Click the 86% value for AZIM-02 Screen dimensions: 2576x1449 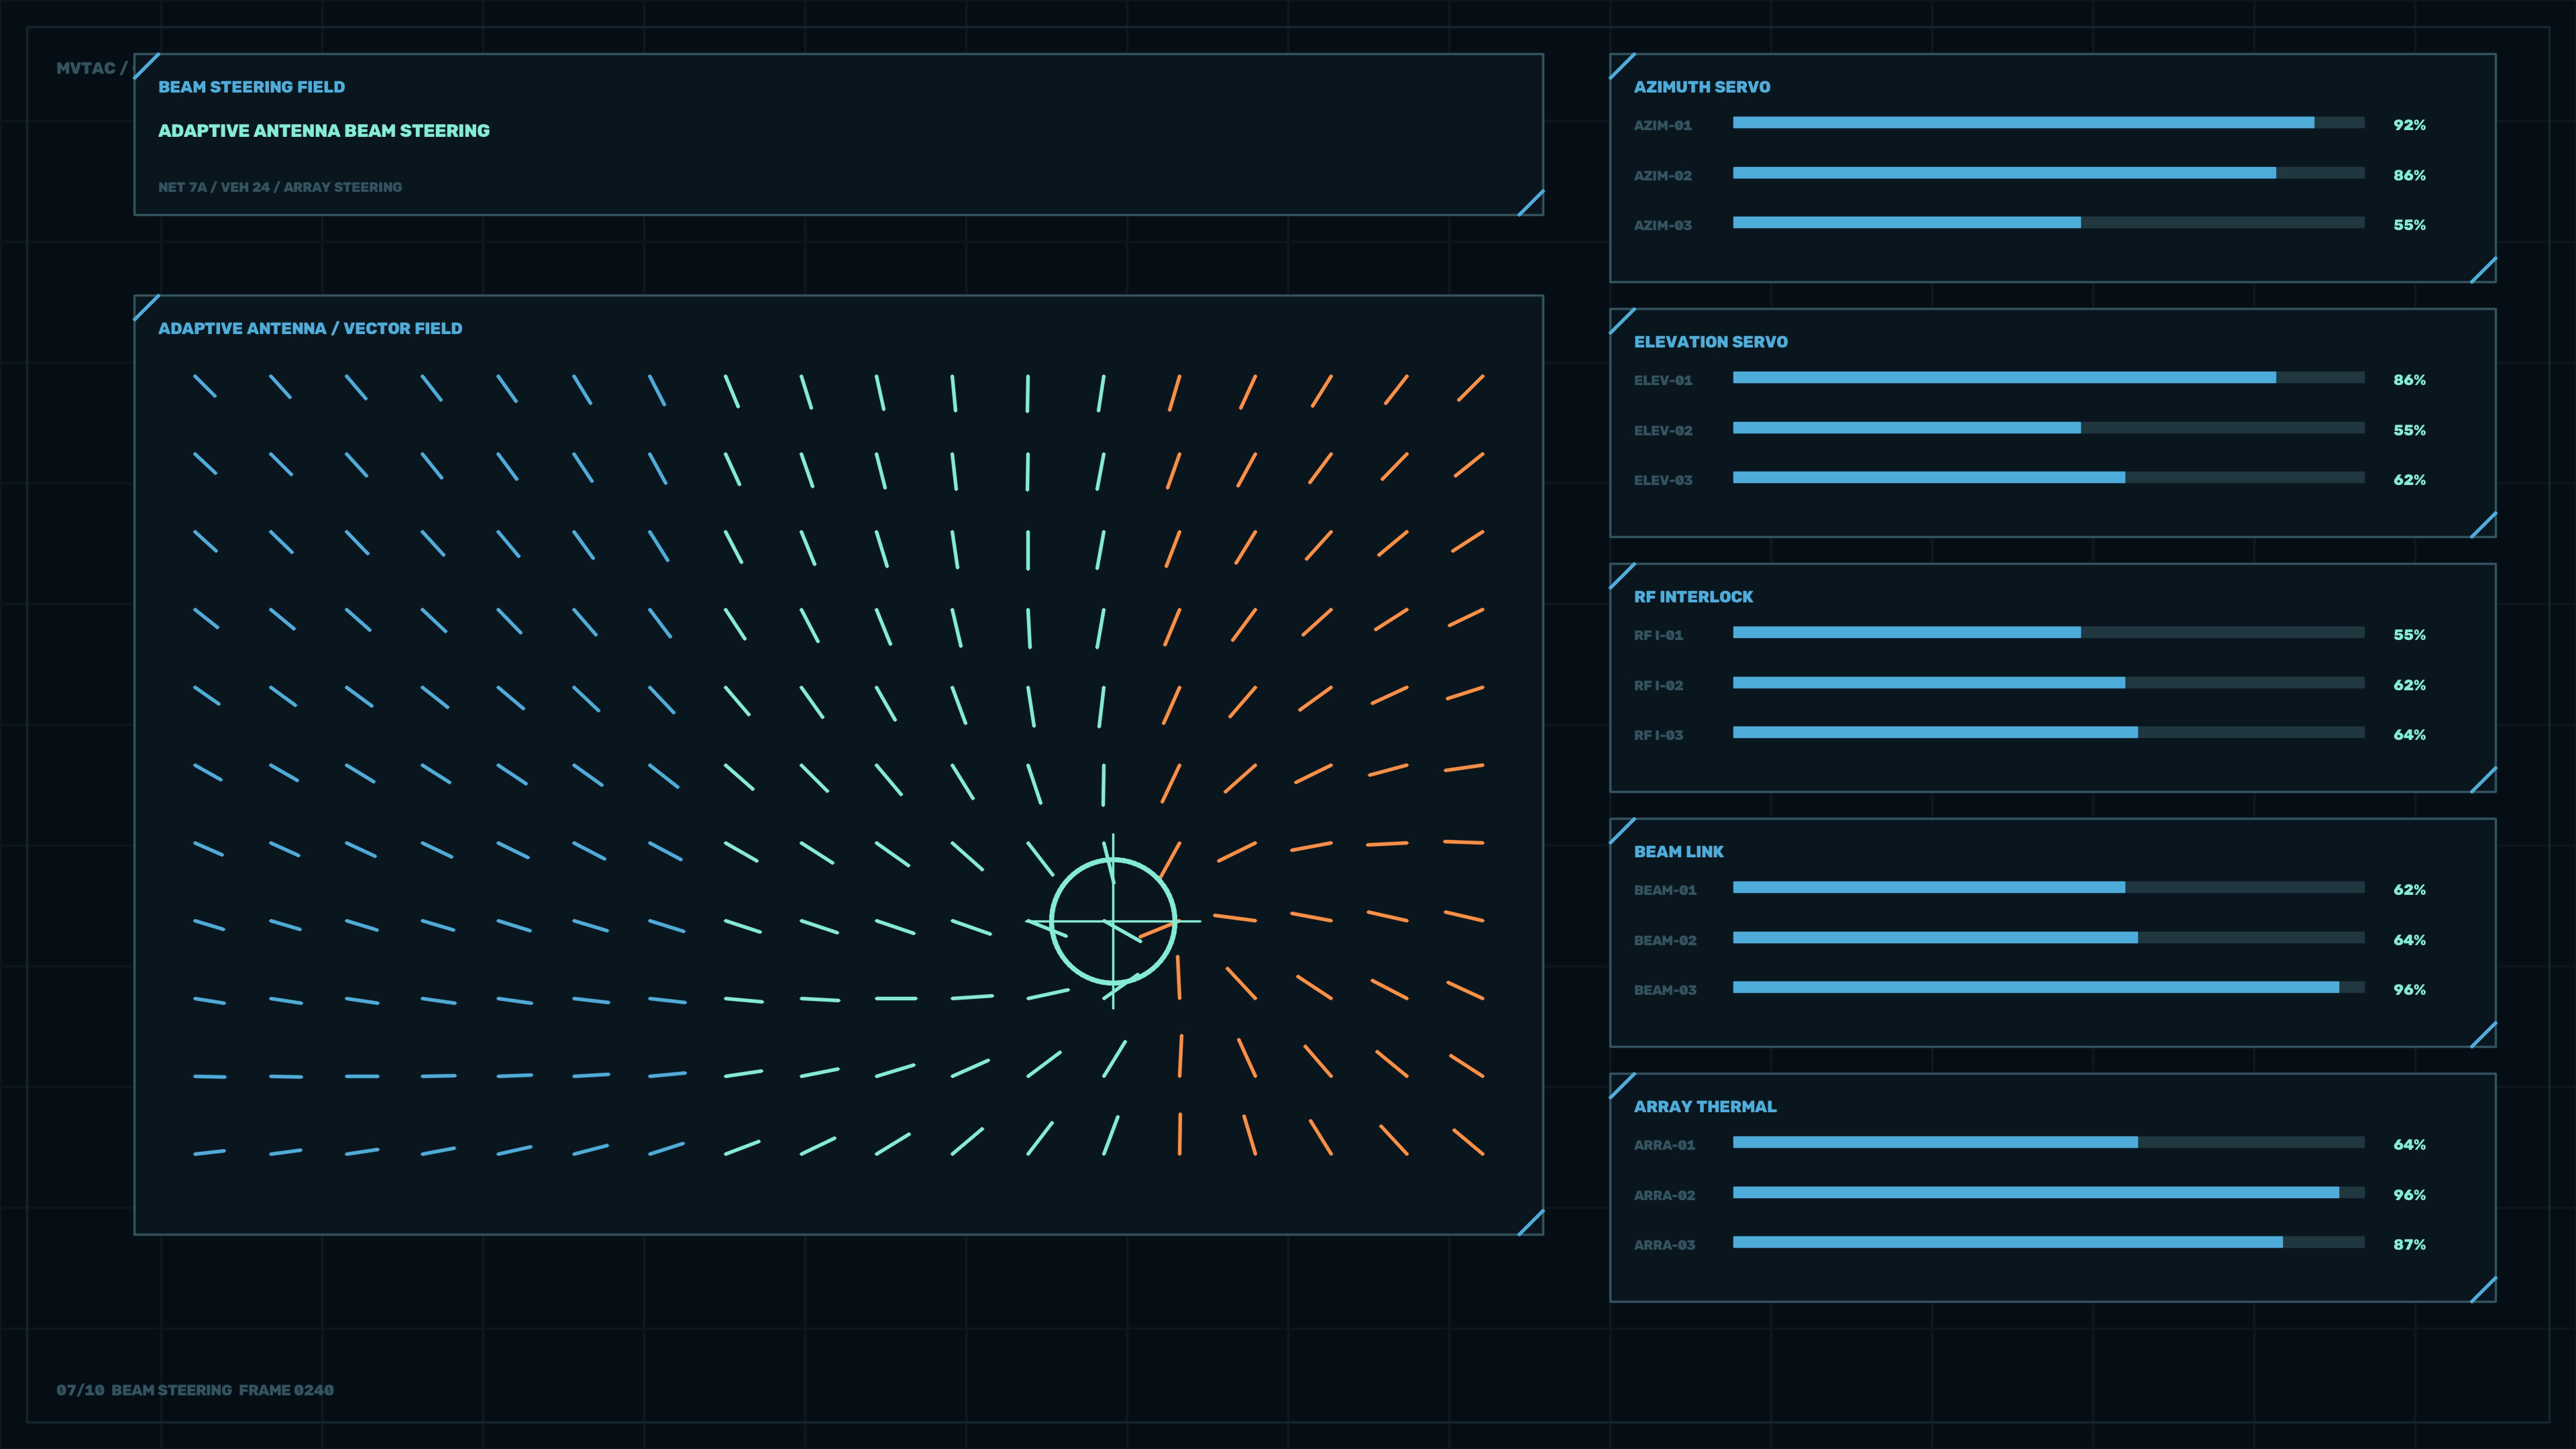(2409, 175)
